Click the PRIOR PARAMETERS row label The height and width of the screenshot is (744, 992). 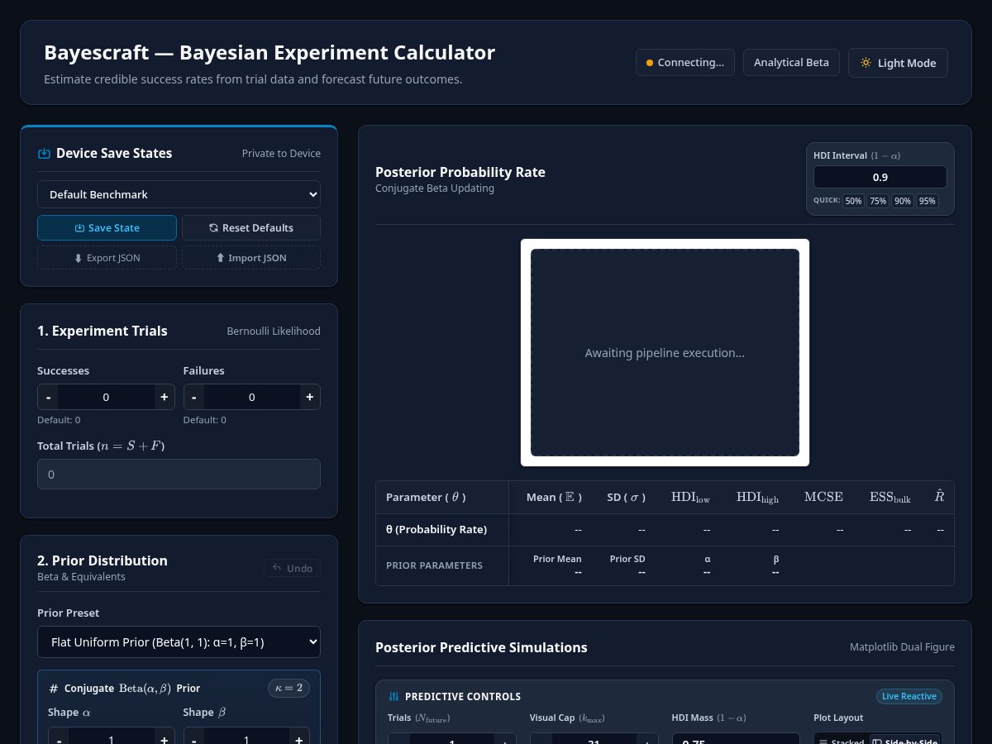click(x=435, y=565)
